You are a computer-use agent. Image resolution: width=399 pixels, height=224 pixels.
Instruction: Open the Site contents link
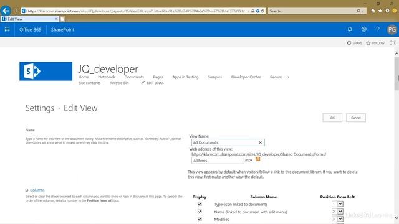89,83
